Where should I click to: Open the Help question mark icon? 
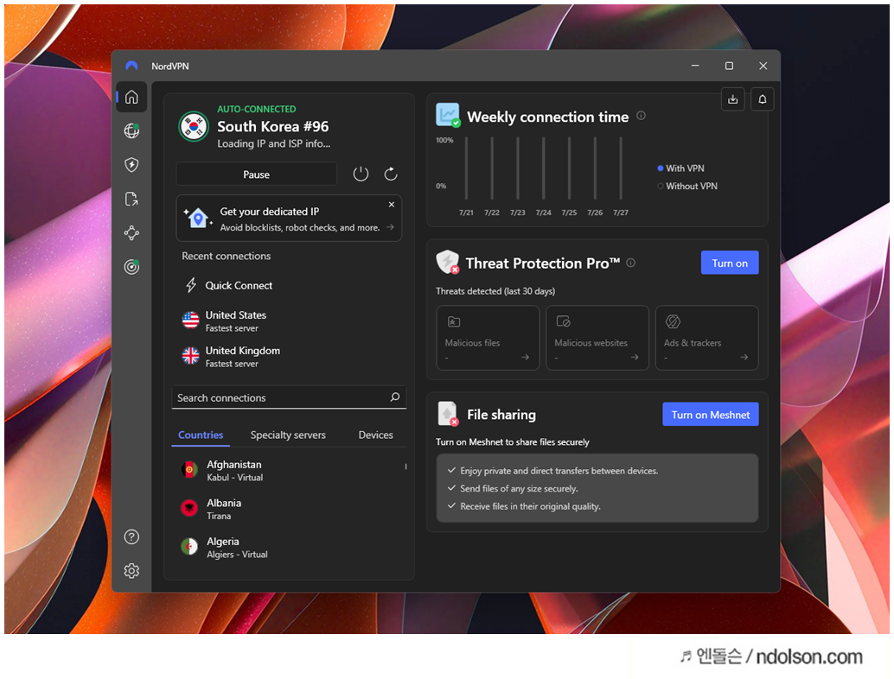tap(131, 536)
